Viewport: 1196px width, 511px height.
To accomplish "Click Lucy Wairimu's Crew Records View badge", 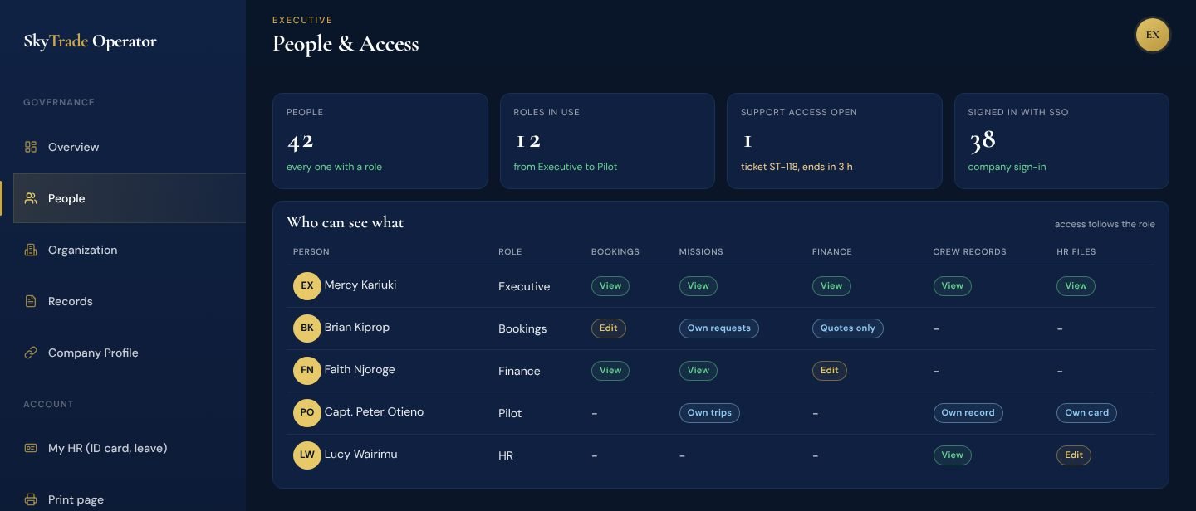I will tap(952, 455).
